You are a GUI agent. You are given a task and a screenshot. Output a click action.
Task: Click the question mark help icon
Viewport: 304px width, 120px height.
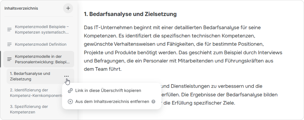(153, 102)
